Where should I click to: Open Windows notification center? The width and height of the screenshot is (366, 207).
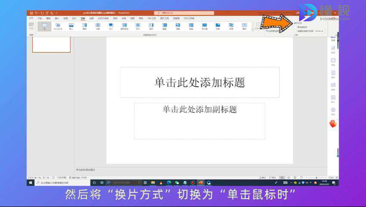(334, 182)
